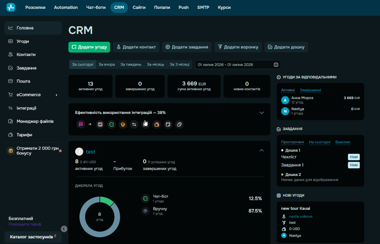Click the SendPulse logo icon

pos(11,7)
